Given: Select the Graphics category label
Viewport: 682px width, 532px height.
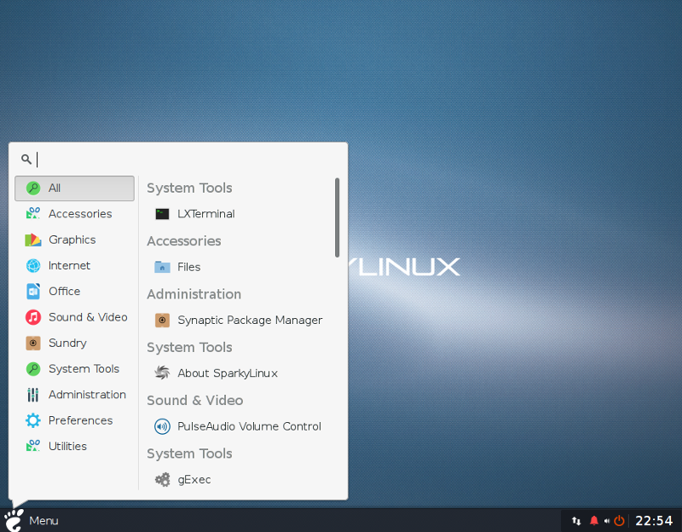Looking at the screenshot, I should coord(72,240).
